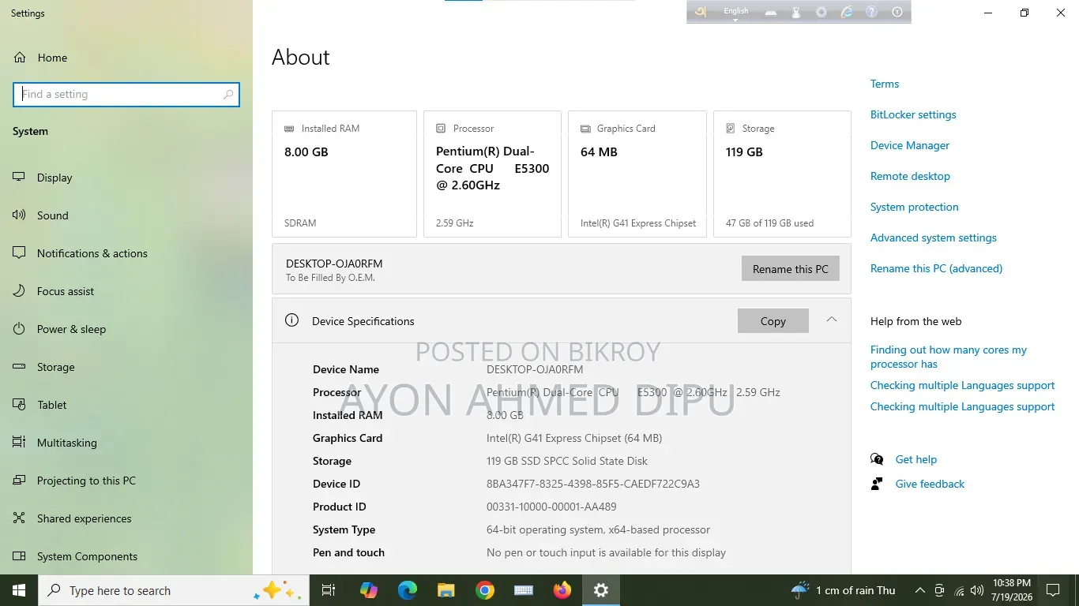
Task: Open the Terms link
Action: [x=885, y=84]
